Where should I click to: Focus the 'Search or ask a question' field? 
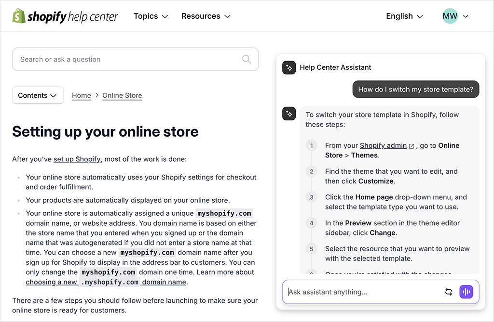coord(136,59)
